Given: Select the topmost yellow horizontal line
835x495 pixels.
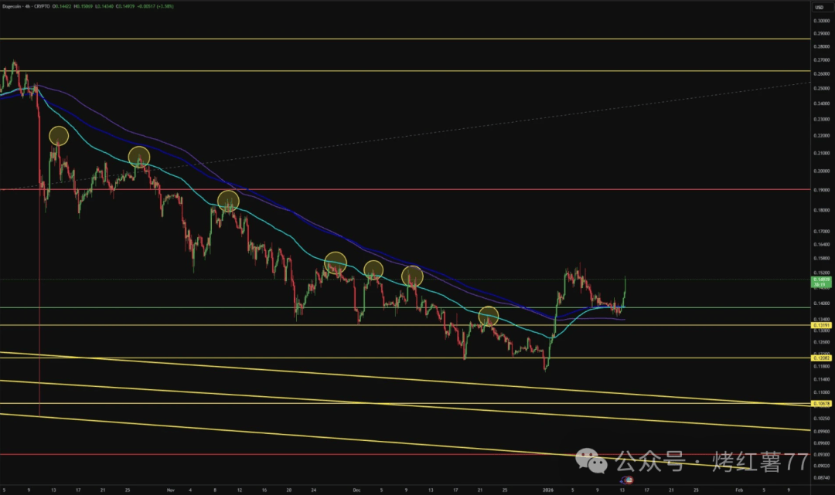Looking at the screenshot, I should [387, 38].
